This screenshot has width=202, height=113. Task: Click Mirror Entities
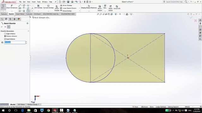coord(66,5)
